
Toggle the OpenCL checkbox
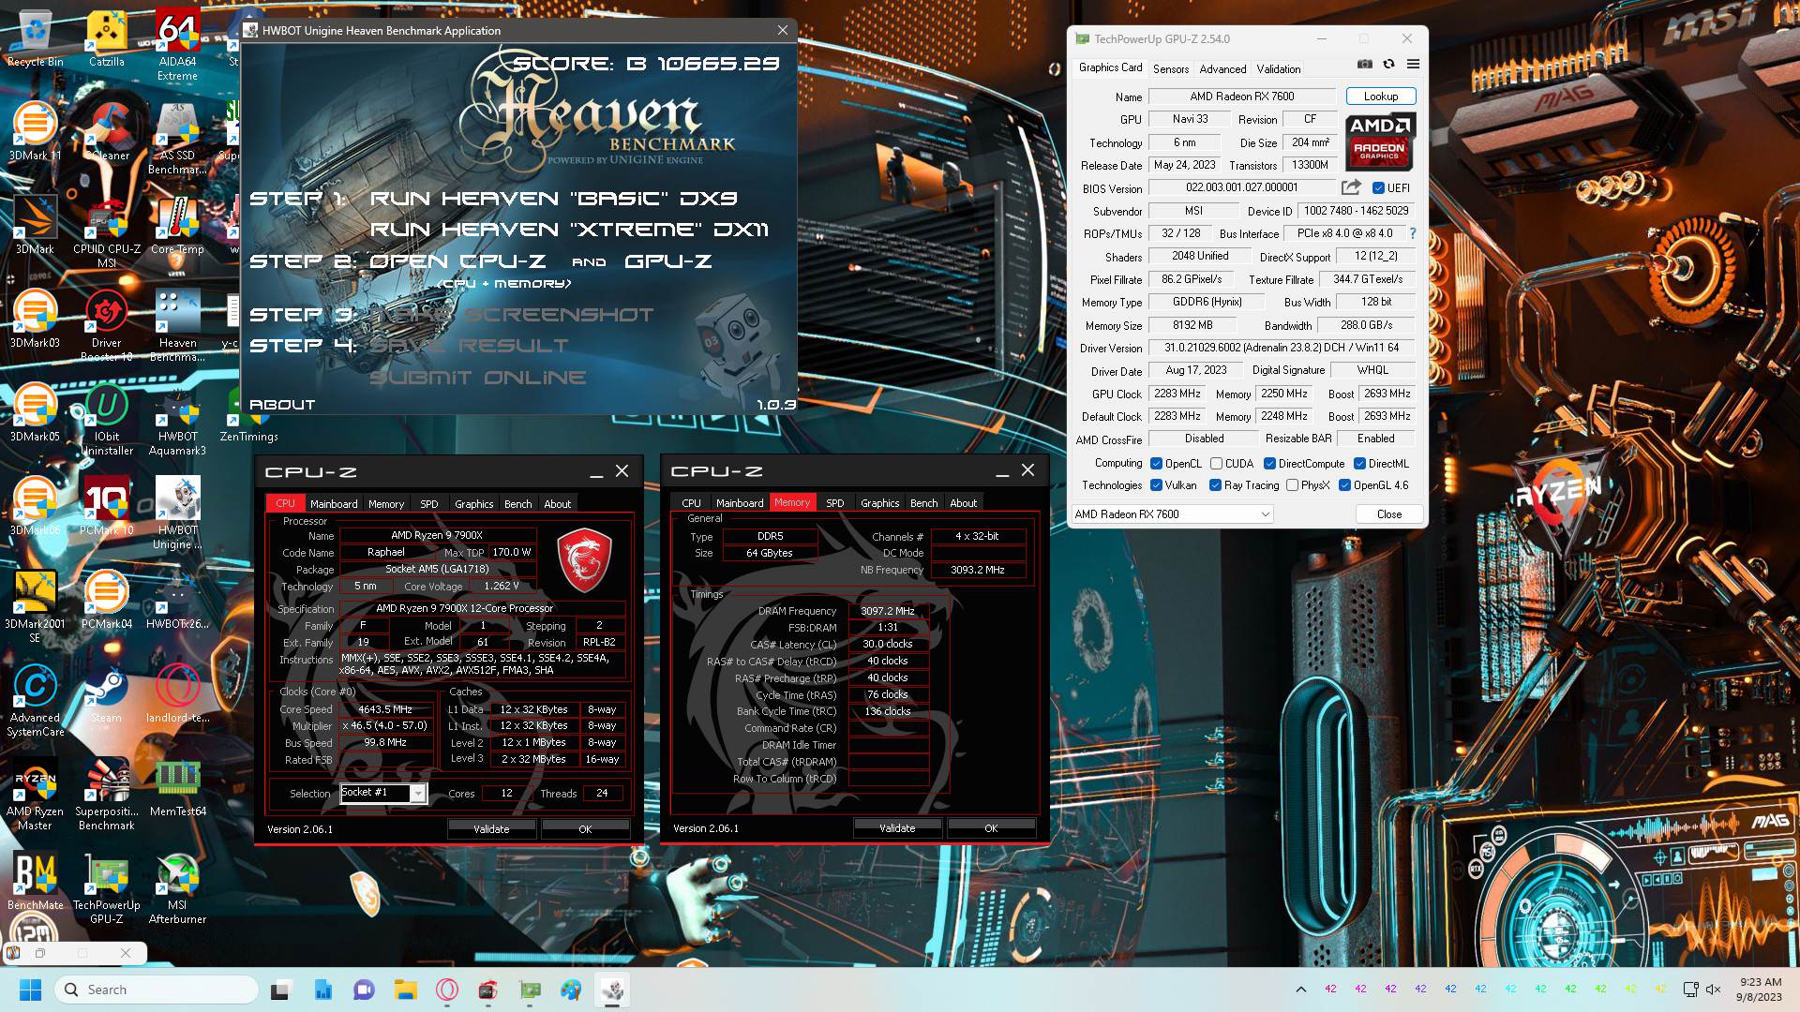(1156, 464)
